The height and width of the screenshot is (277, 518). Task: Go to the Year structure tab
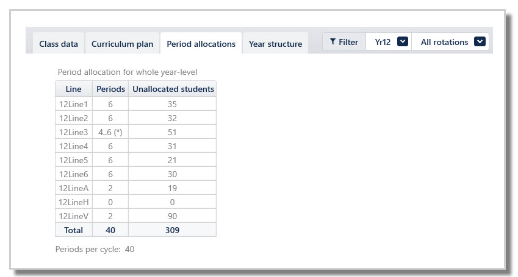pyautogui.click(x=275, y=44)
